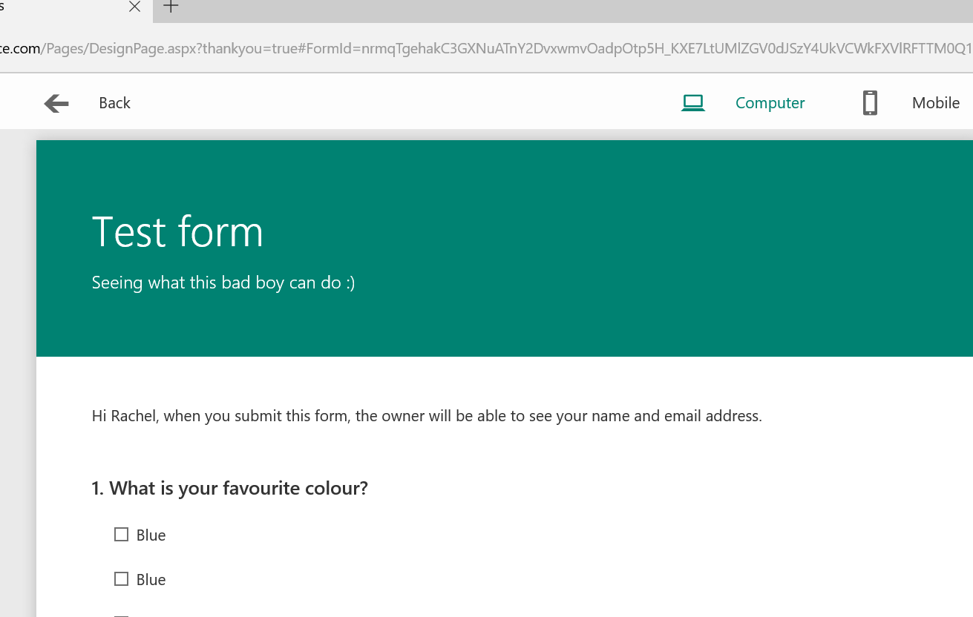The image size is (973, 617).
Task: Select the laptop icon for Computer preview
Action: 692,103
